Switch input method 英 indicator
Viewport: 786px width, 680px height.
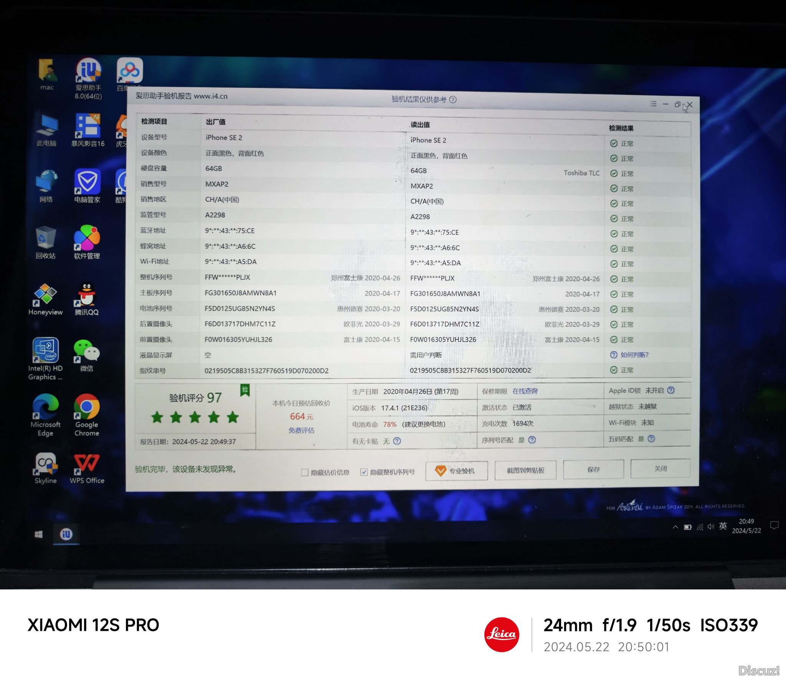click(723, 526)
